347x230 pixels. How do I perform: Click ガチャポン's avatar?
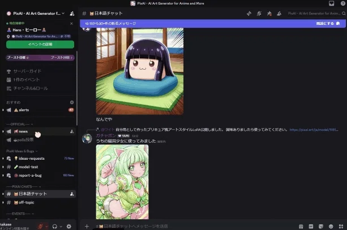(87, 139)
